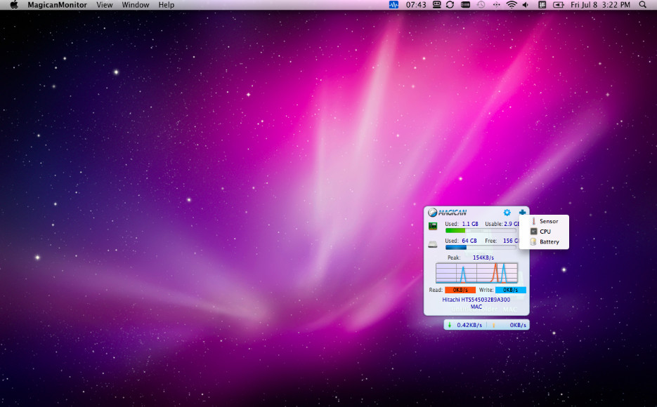Open the Help menu

tap(167, 5)
